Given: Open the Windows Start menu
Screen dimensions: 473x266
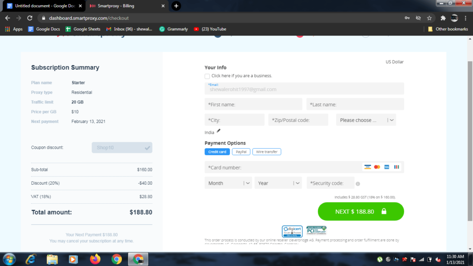Looking at the screenshot, I should (x=9, y=260).
